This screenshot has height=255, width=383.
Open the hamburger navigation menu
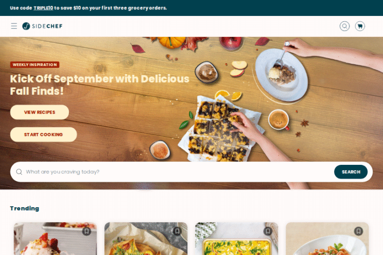(x=14, y=26)
